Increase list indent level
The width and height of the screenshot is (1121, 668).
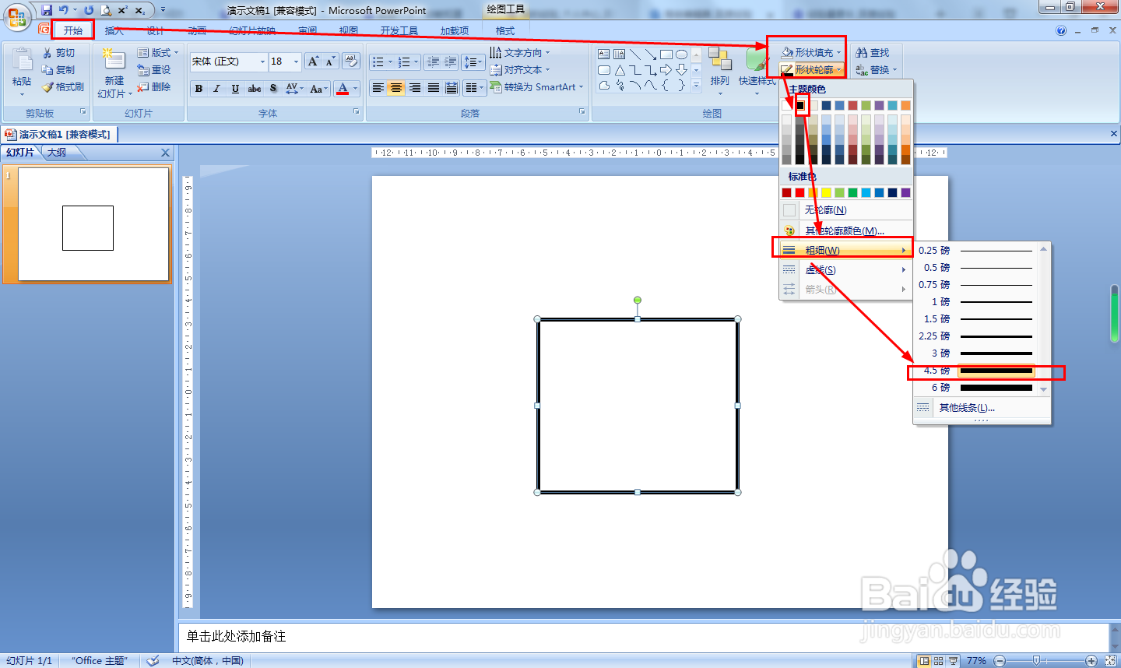(450, 62)
